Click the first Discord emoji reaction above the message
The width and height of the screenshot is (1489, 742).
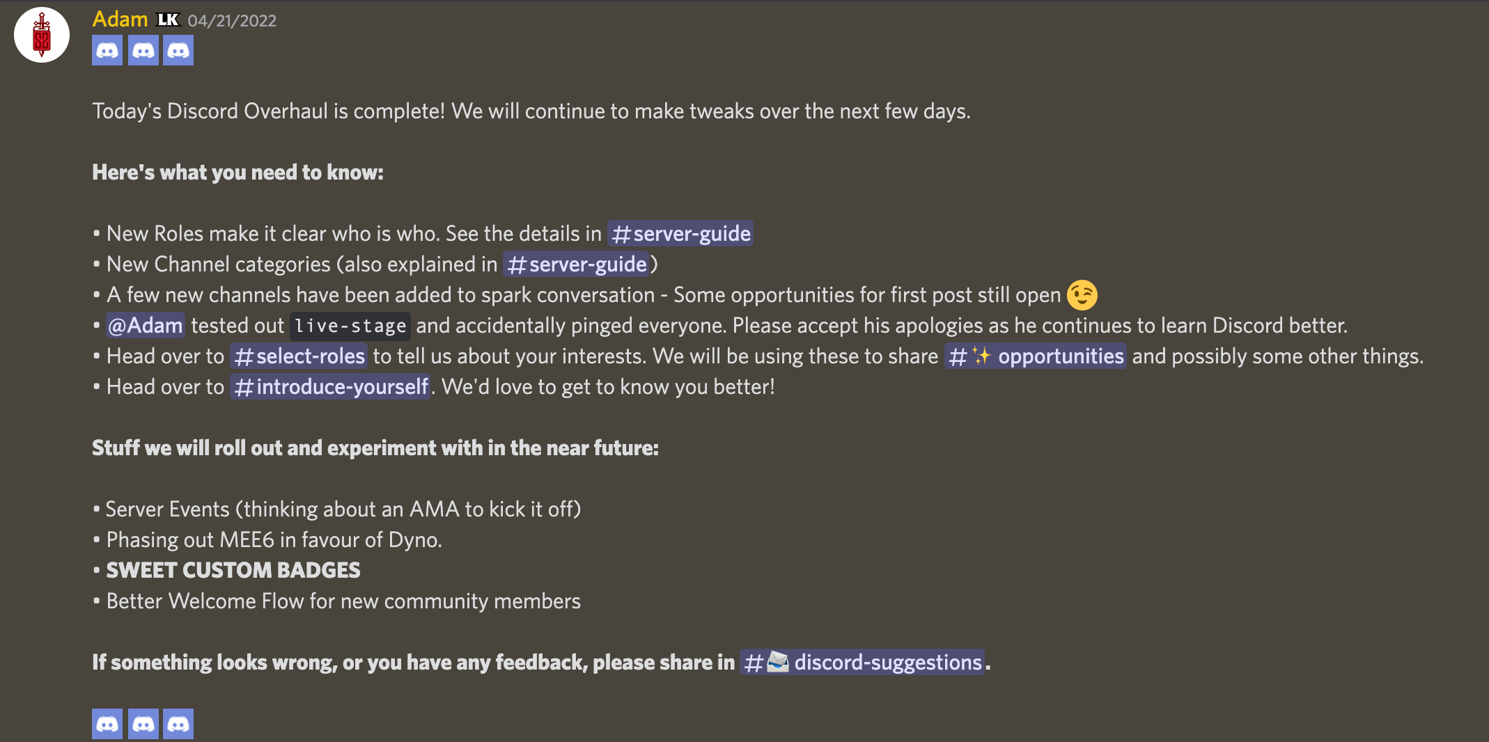click(x=107, y=49)
